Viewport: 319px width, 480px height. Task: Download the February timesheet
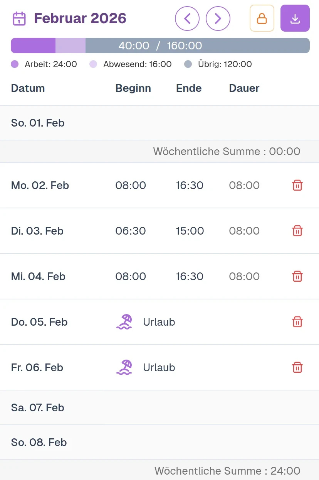coord(295,18)
